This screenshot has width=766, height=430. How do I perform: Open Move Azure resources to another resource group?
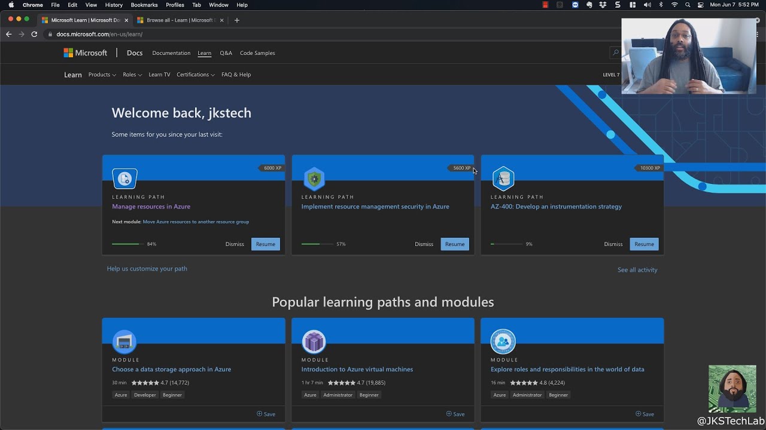(x=196, y=222)
